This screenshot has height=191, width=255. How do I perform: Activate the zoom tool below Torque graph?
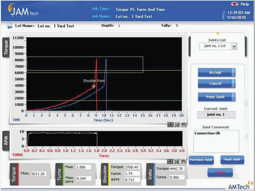(x=177, y=125)
